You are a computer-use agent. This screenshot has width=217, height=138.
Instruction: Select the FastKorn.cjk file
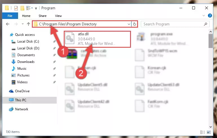click(152, 106)
